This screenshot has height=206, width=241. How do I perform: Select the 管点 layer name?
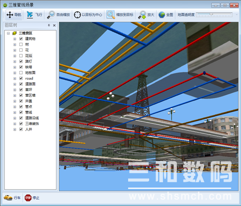tap(29, 106)
